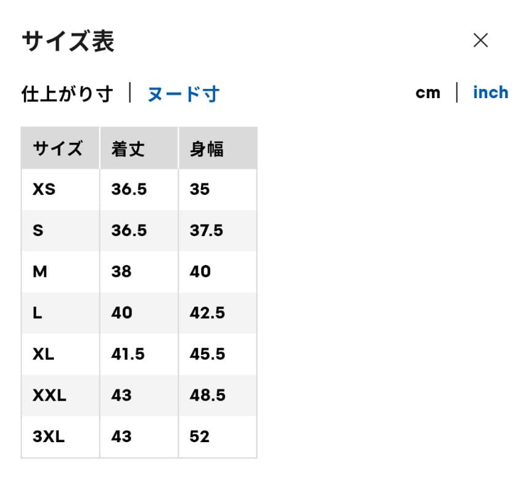Image resolution: width=524 pixels, height=490 pixels.
Task: Click the 38 length value for M
Action: [121, 272]
